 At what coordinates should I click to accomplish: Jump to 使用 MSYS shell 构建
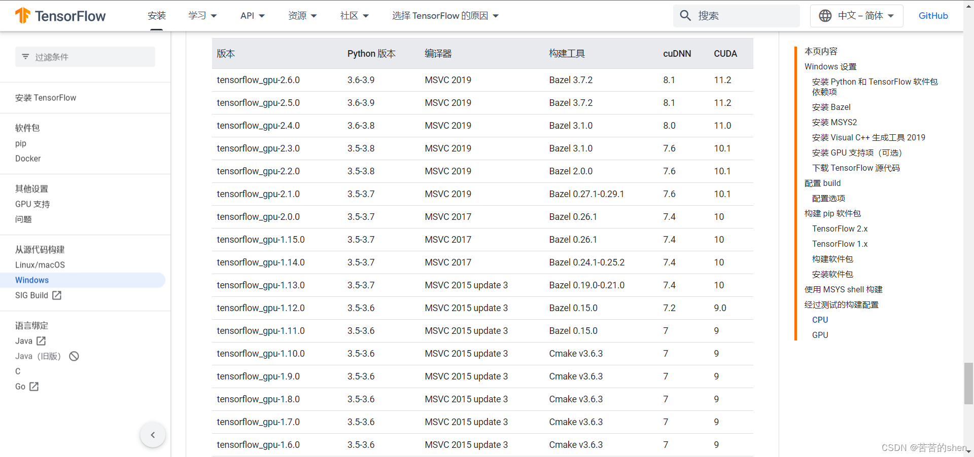pos(843,289)
